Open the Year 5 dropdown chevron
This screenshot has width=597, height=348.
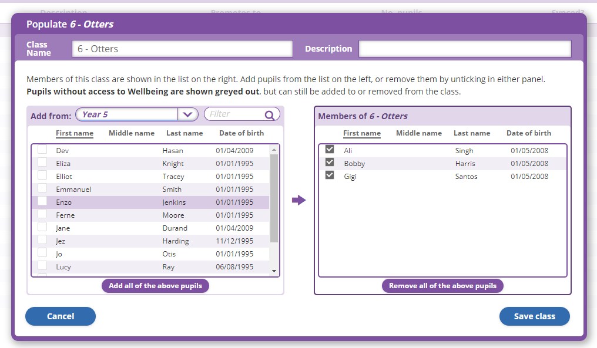click(x=187, y=115)
